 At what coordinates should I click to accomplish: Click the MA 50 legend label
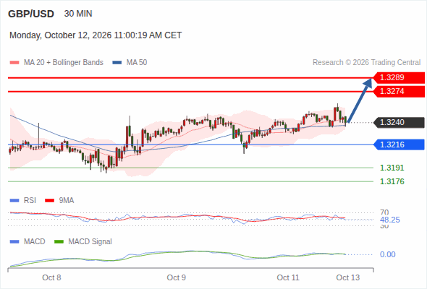point(137,63)
